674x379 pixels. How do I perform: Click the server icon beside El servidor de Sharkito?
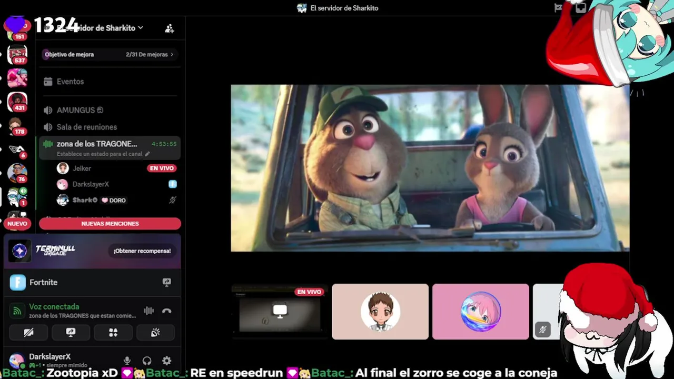tap(302, 8)
